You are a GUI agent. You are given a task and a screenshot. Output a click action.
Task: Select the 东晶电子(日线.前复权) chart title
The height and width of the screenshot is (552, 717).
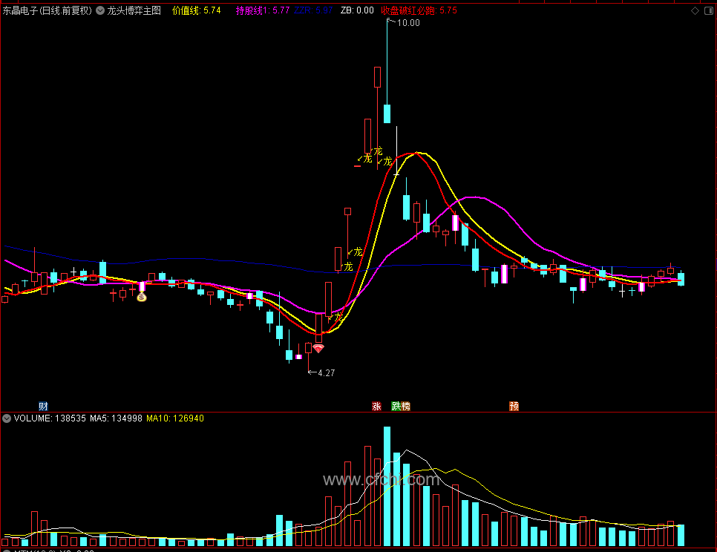coord(47,10)
